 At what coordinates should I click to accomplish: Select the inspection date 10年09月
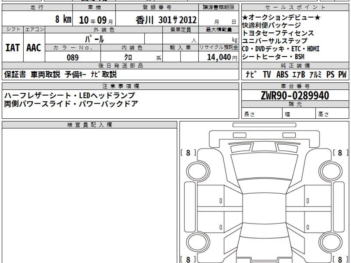[x=96, y=20]
